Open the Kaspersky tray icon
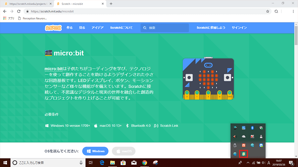298x167 pixels. (252, 137)
